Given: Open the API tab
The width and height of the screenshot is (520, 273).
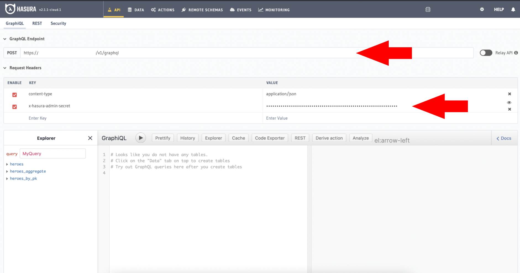Looking at the screenshot, I should click(x=114, y=10).
